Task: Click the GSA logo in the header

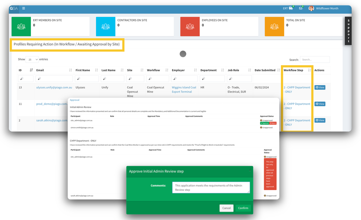Action: coord(14,8)
